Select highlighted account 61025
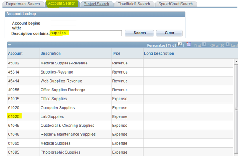Screen dimensions: 238x159 (x=14, y=116)
